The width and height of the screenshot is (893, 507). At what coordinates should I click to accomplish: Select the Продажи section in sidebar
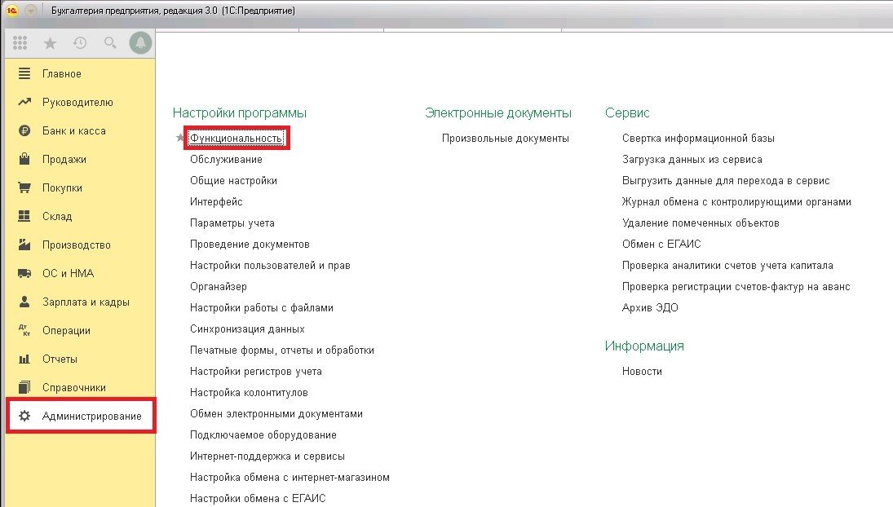point(64,160)
